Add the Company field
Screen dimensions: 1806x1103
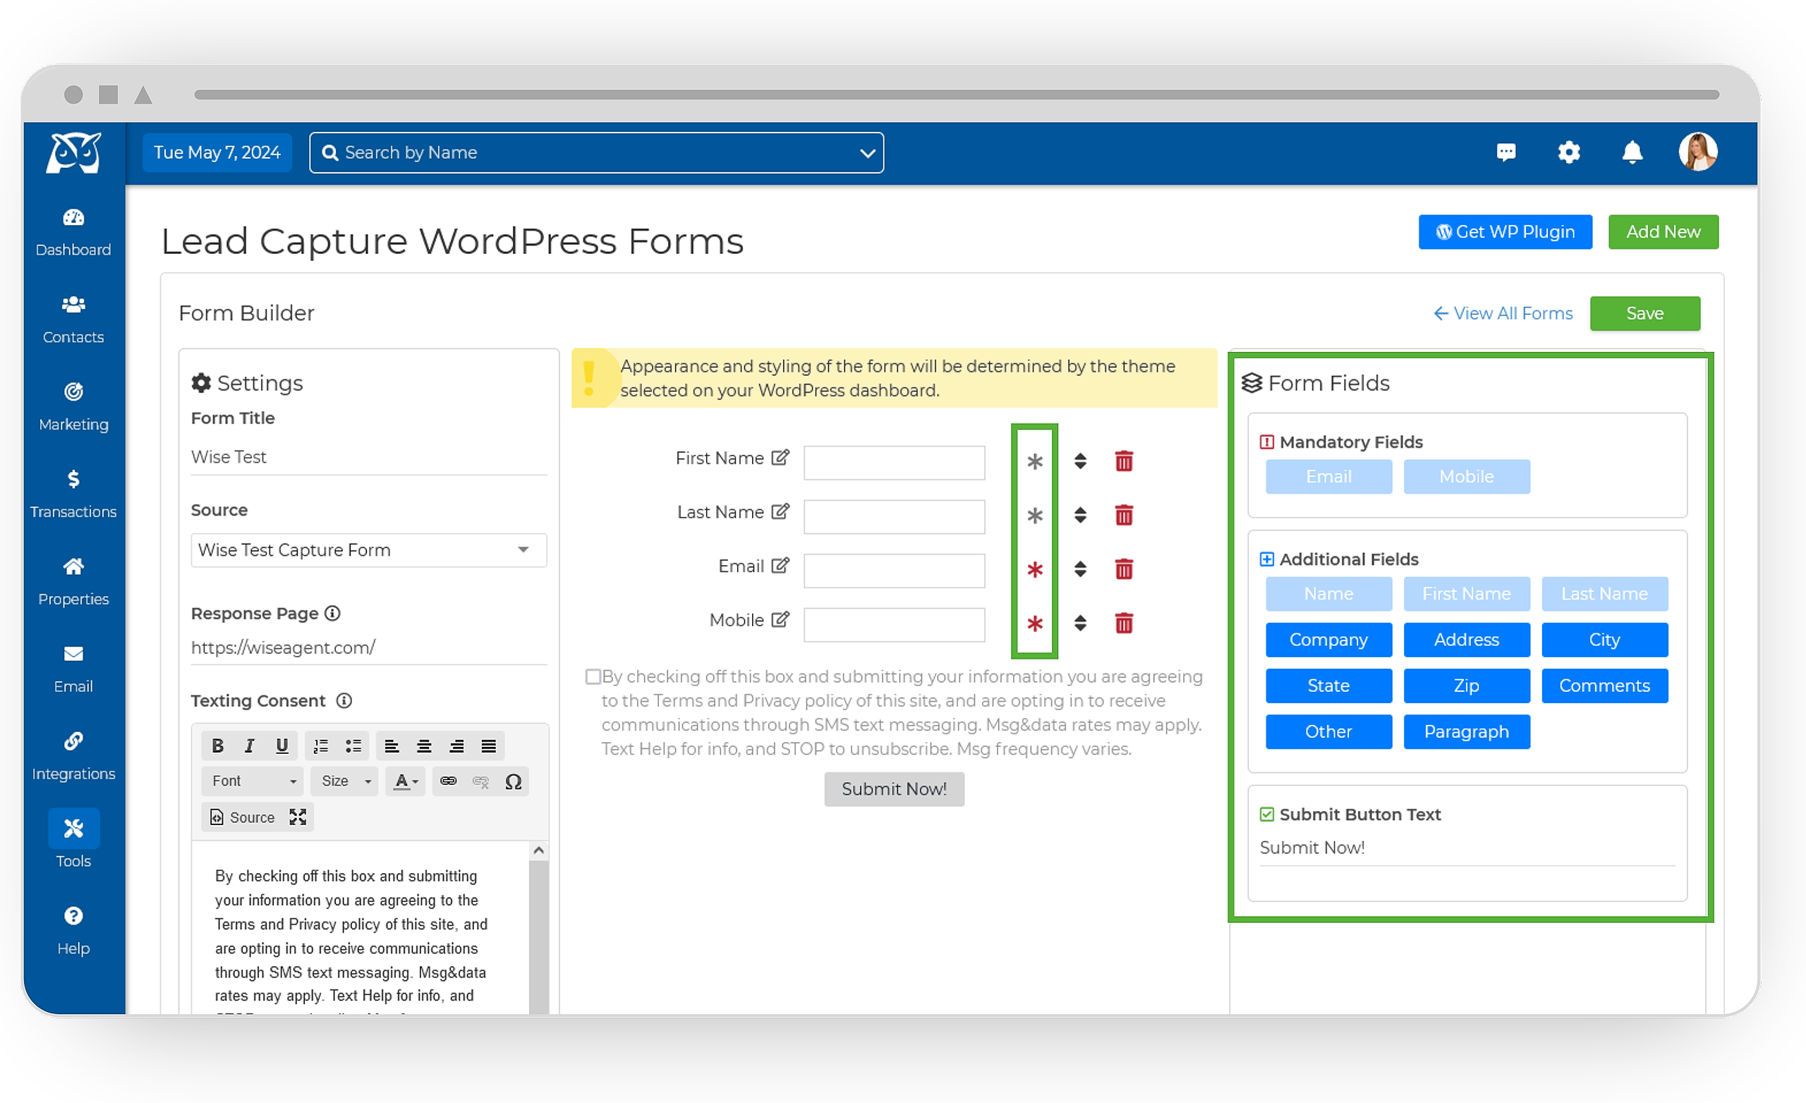[x=1328, y=640]
